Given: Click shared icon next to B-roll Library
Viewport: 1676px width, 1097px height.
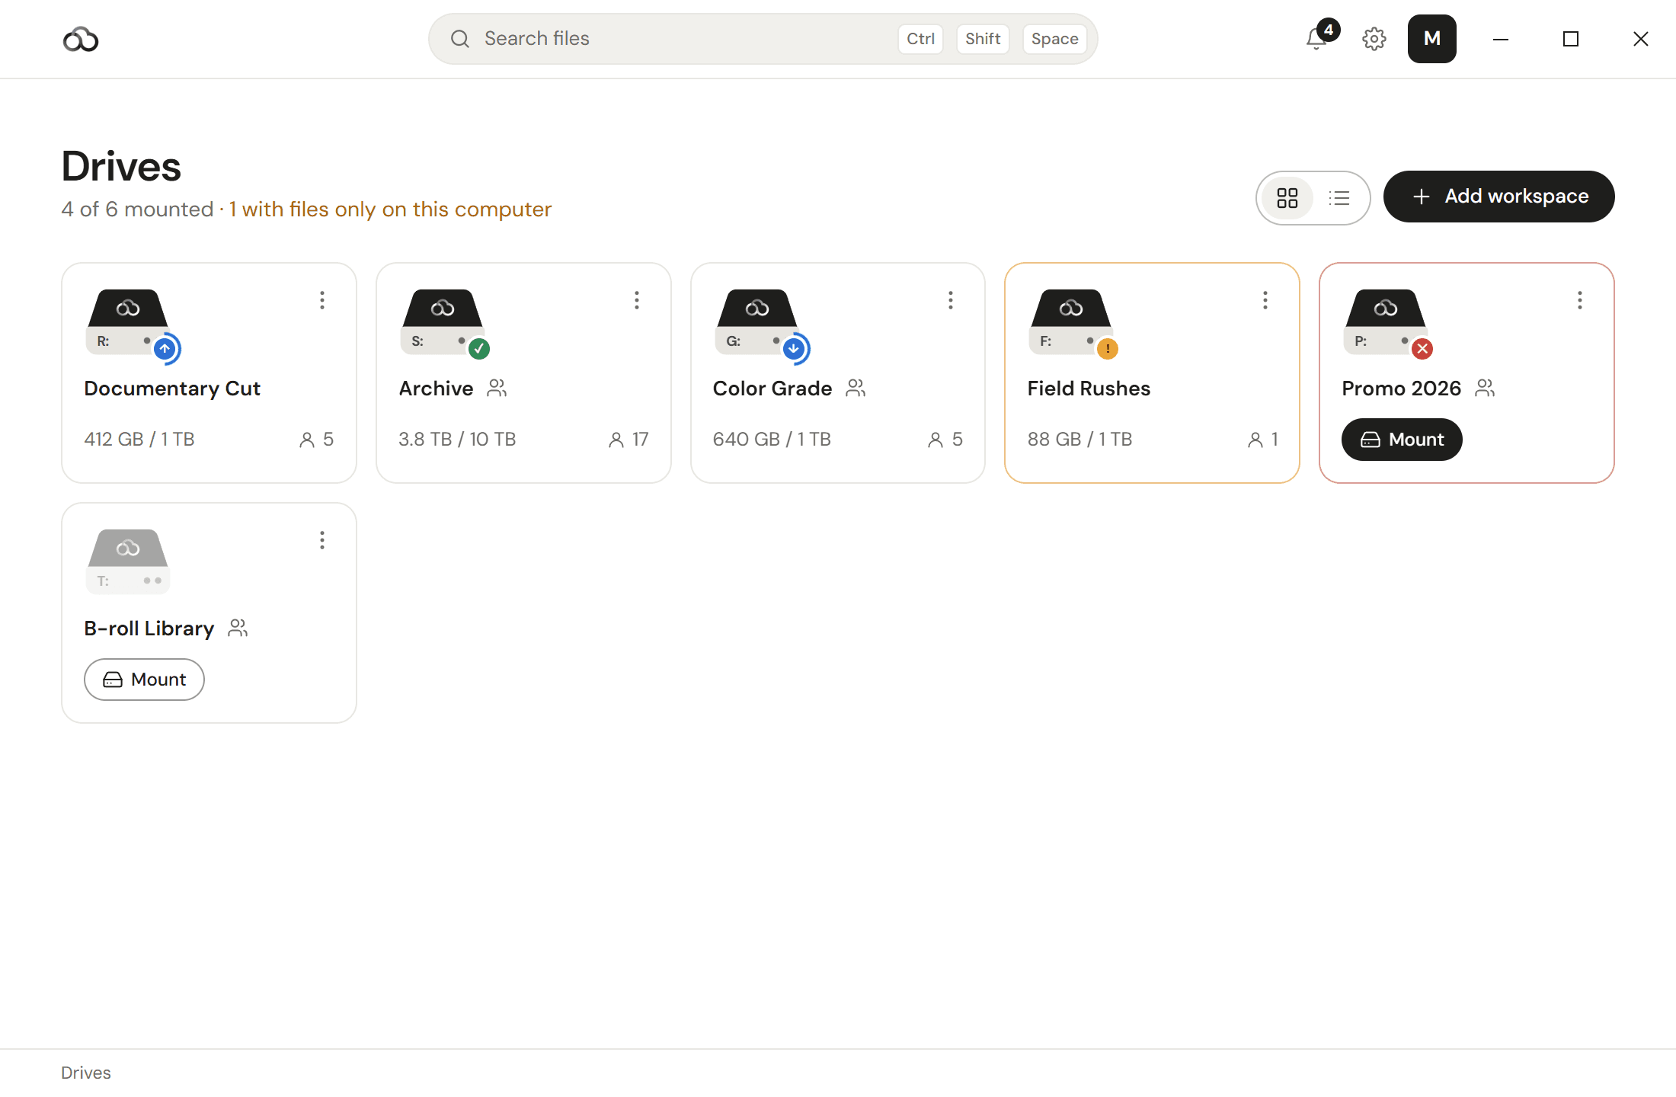Looking at the screenshot, I should pos(238,628).
